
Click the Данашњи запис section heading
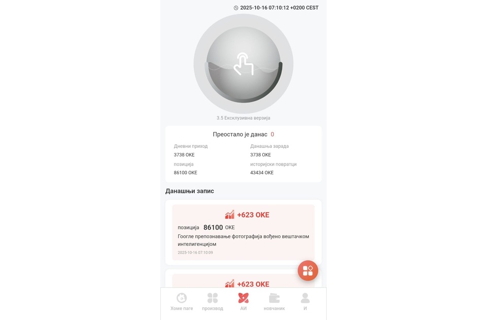(x=190, y=191)
